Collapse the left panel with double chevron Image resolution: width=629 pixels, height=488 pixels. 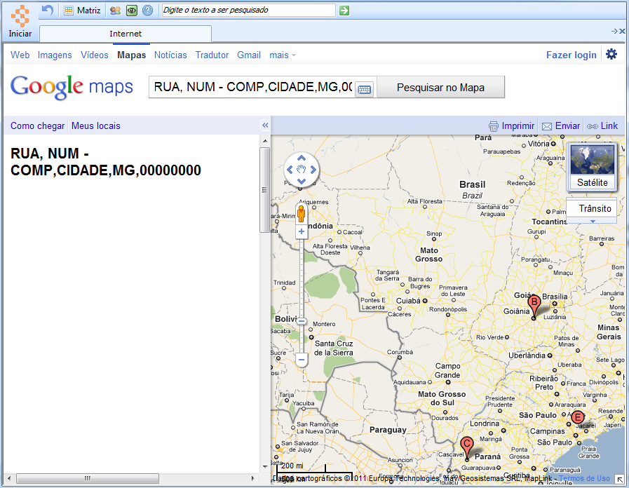[265, 125]
